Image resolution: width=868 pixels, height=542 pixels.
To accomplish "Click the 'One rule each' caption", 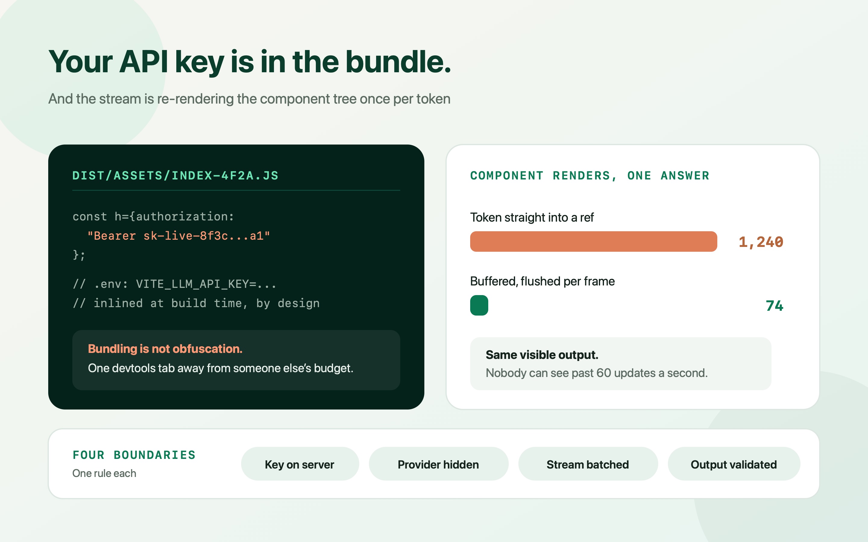I will 104,473.
